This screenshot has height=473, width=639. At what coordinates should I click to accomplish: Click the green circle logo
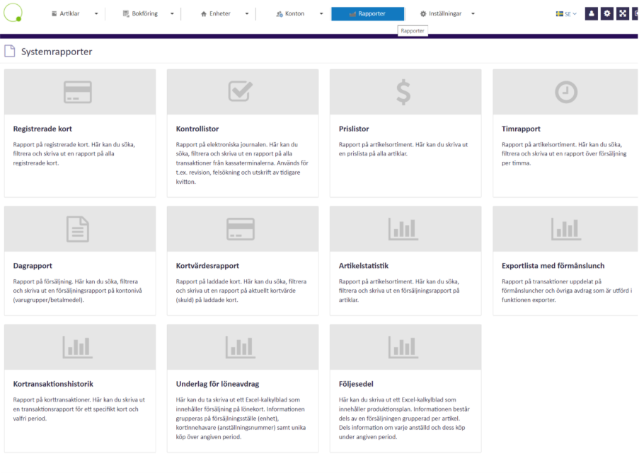(x=13, y=13)
